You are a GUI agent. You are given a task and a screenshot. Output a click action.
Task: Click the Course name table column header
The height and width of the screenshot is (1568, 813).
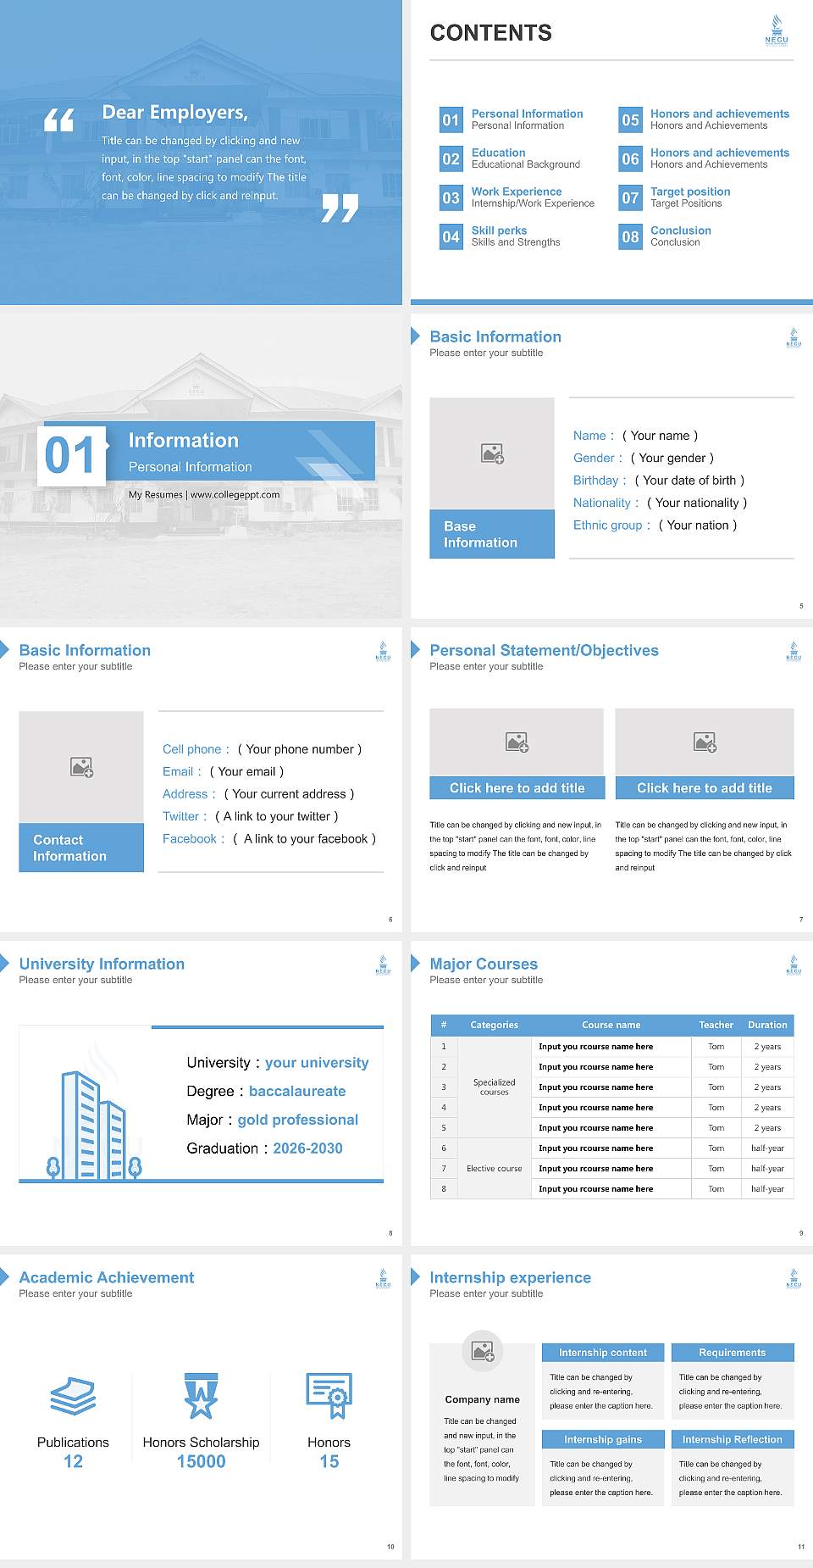pyautogui.click(x=611, y=1025)
